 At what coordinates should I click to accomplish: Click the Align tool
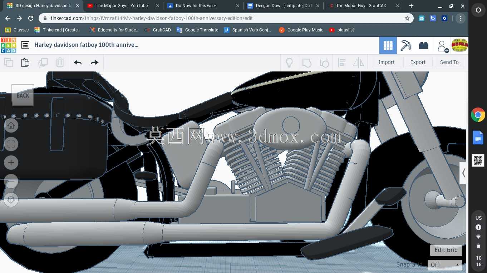click(341, 63)
